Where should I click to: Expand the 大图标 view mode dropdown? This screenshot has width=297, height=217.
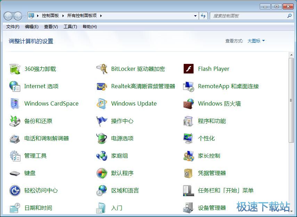click(256, 41)
